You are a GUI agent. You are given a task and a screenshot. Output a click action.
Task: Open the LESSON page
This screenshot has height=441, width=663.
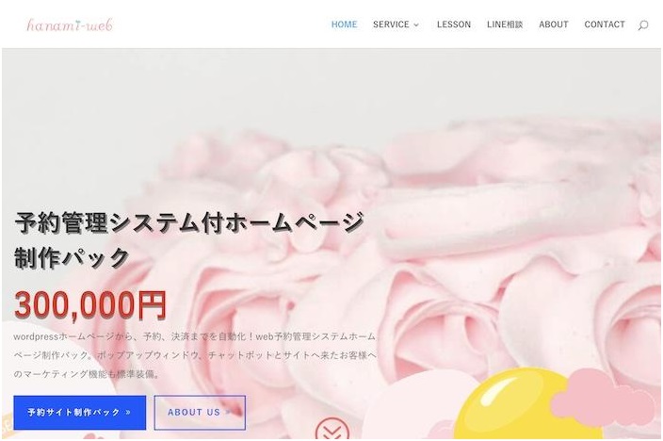coord(454,24)
